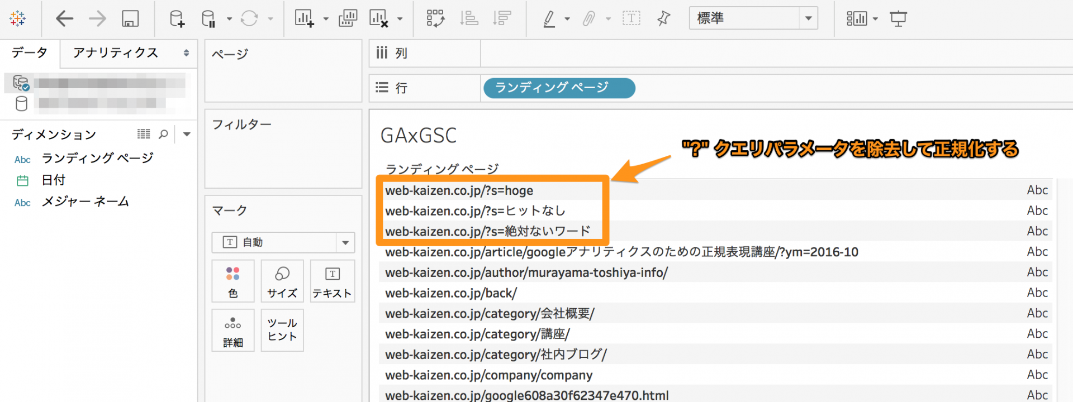Viewport: 1073px width, 402px height.
Task: Click the group members paperclip icon
Action: click(589, 18)
